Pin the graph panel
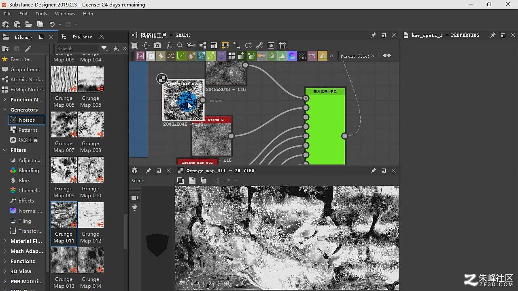Screen dimensions: 518x291 (x=374, y=35)
